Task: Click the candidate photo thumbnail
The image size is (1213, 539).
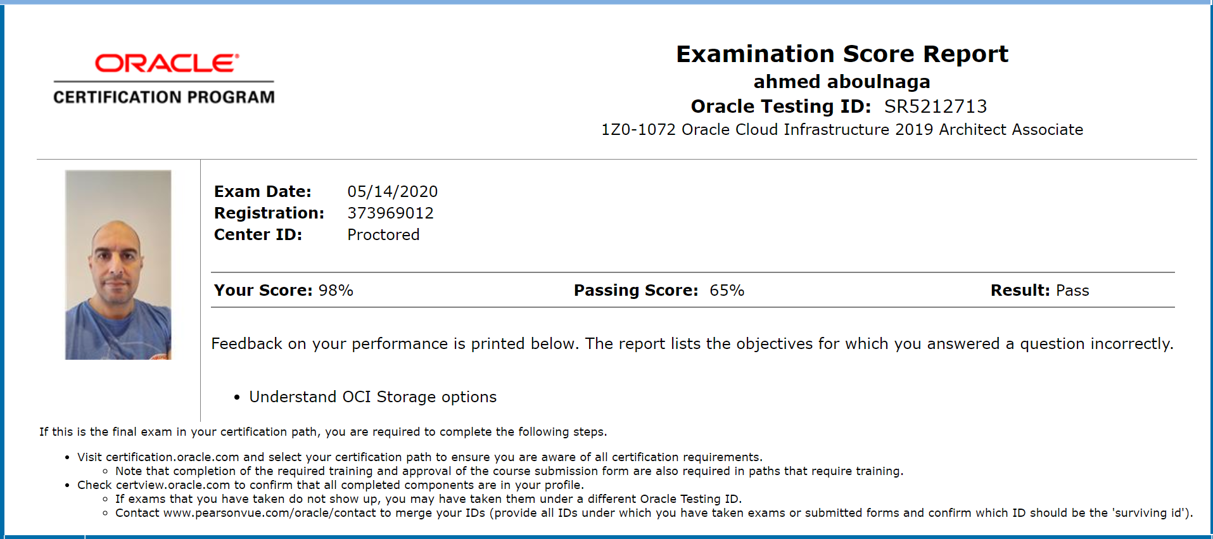Action: point(118,265)
